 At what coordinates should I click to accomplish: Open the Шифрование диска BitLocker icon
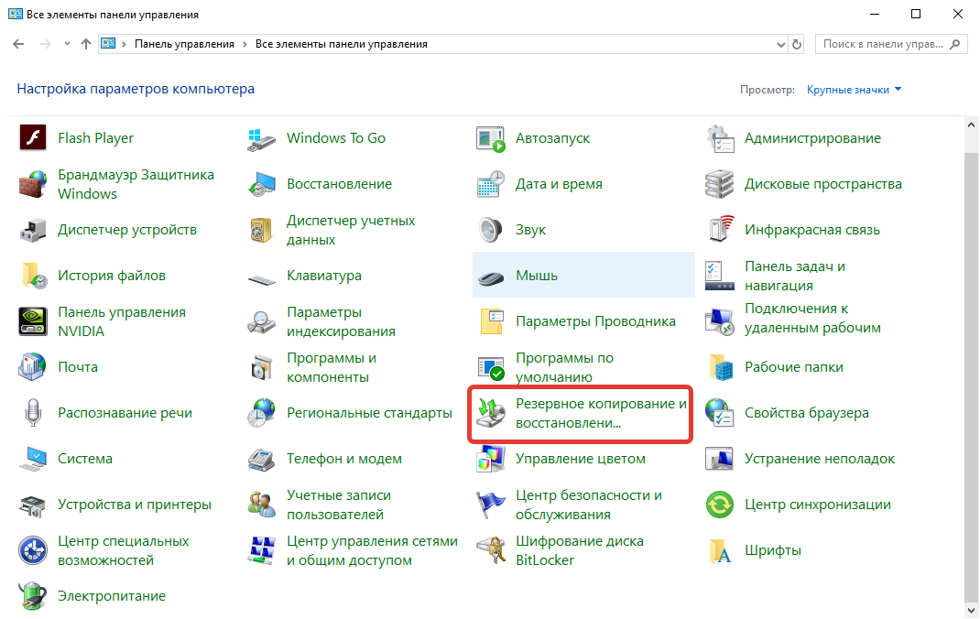[x=491, y=550]
